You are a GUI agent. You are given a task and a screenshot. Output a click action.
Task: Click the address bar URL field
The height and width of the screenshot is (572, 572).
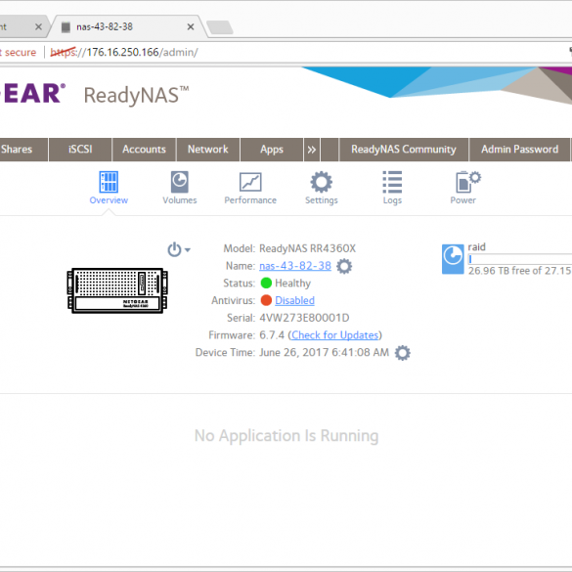(124, 52)
